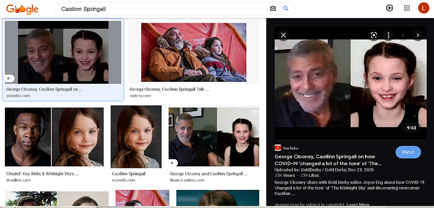Image resolution: width=434 pixels, height=208 pixels.
Task: Click 'George Clooney, Caoilinn Springall on ...' caption
Action: [x=44, y=89]
